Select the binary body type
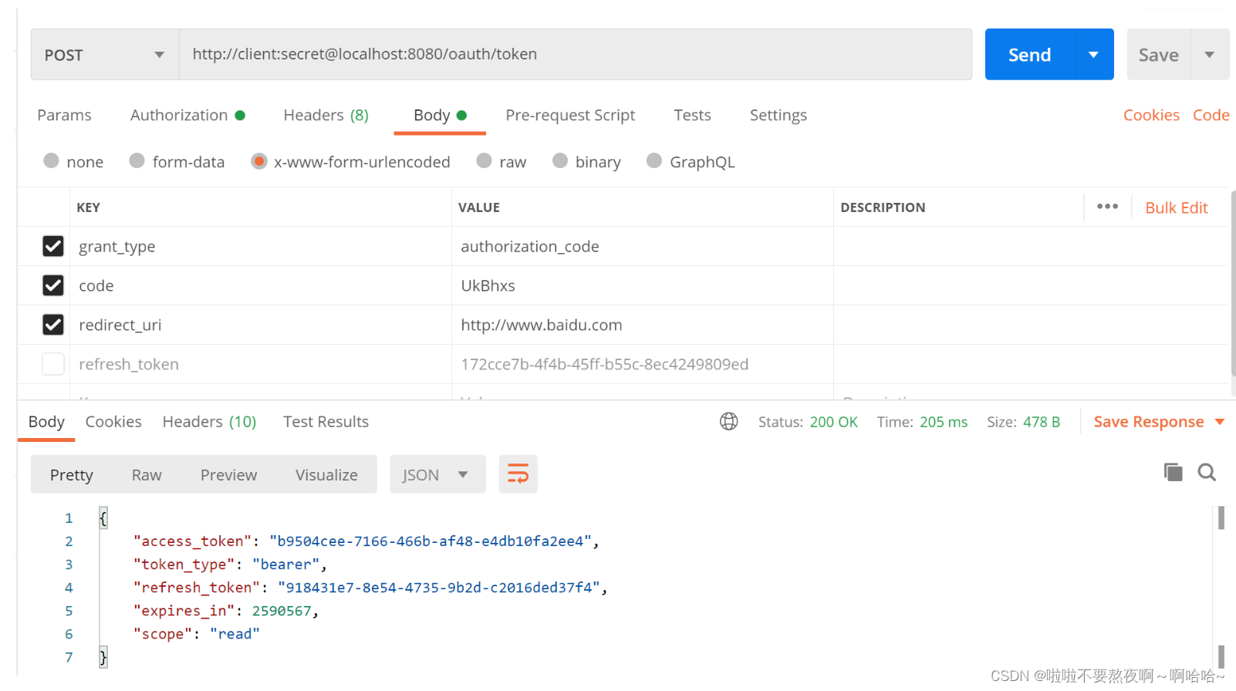1236x691 pixels. tap(560, 160)
